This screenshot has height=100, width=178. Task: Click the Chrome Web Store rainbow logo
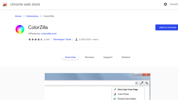[x=5, y=4]
